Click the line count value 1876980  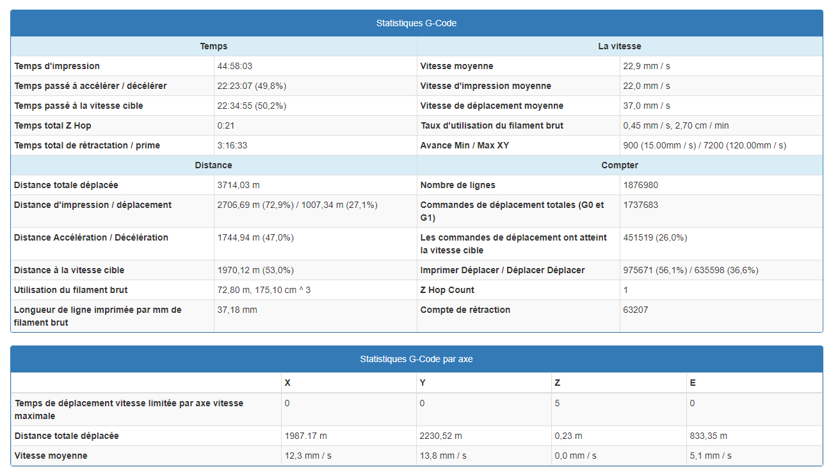640,185
